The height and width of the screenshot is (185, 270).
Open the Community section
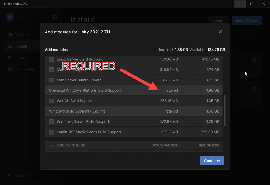[x=25, y=69]
